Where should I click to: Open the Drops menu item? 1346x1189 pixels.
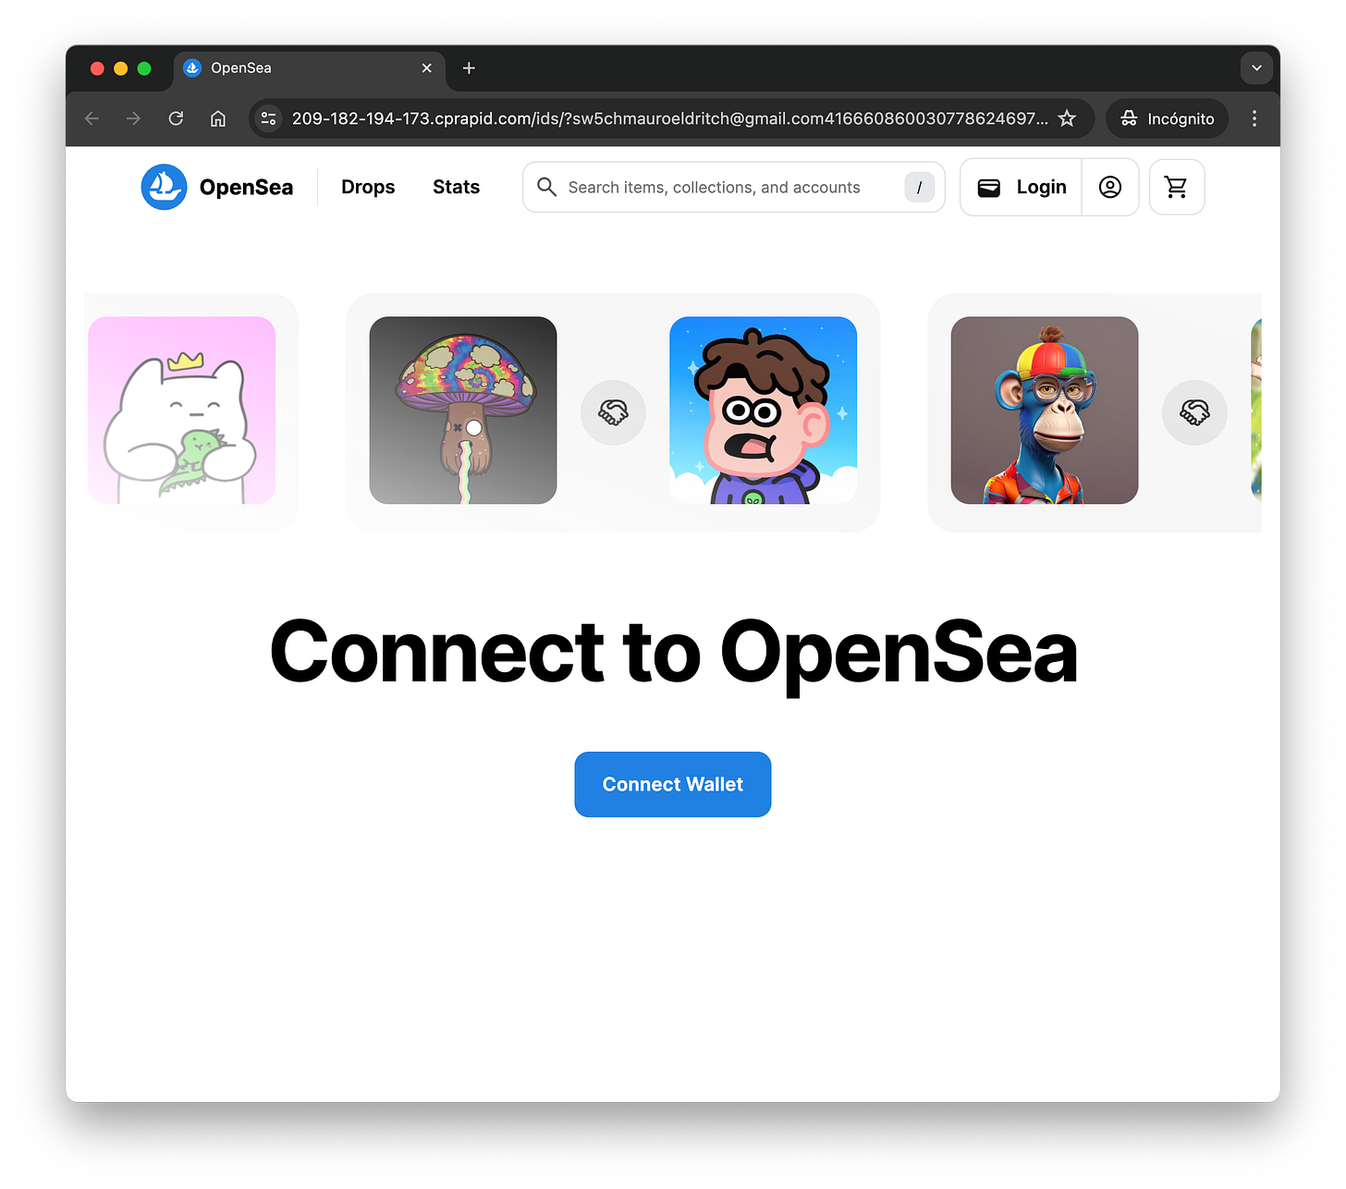pos(368,187)
